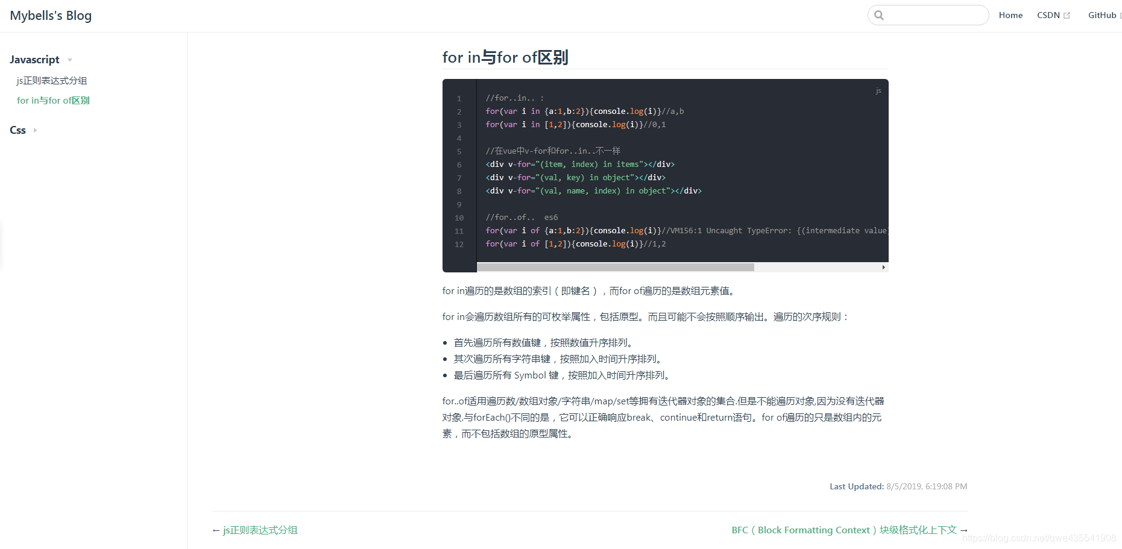Click paragraph starting for in会遍历数组所有的可枚举属性

pos(646,317)
